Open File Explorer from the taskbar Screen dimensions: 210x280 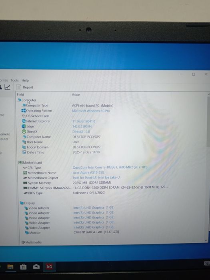[x=10, y=267]
